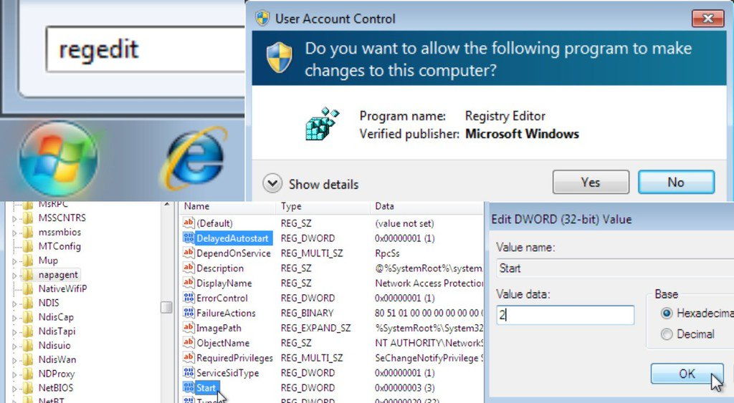Click the REG_EXPAND_SZ type cell
The width and height of the screenshot is (734, 403).
coord(315,328)
